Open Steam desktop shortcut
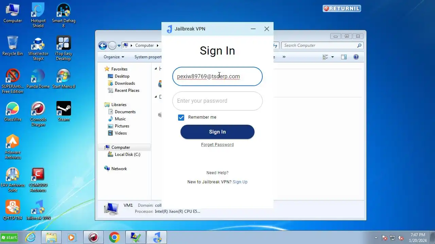This screenshot has width=435, height=244. coord(64,112)
